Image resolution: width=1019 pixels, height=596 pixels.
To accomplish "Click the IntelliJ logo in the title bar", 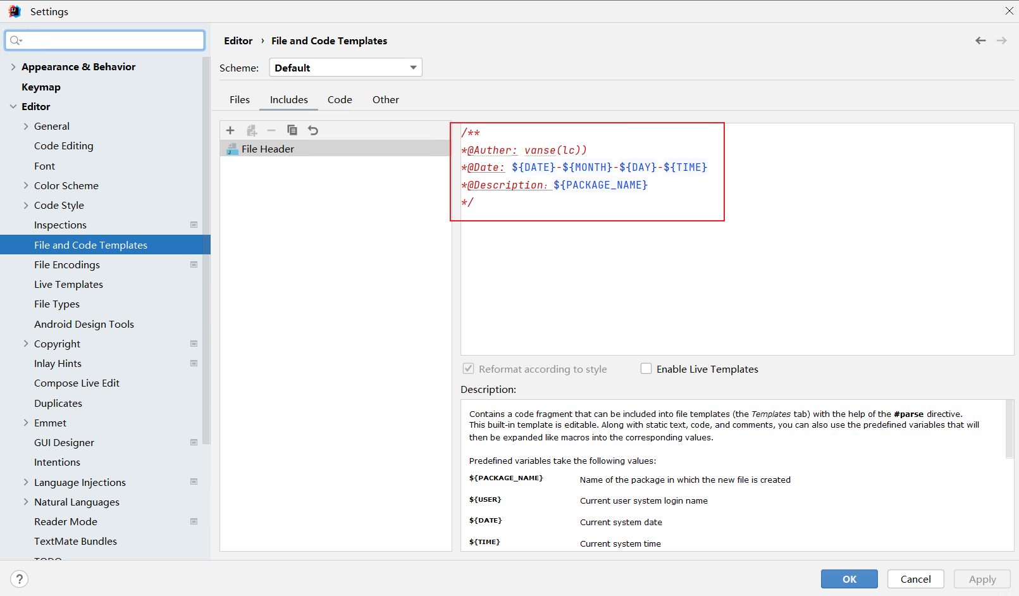I will pos(15,11).
